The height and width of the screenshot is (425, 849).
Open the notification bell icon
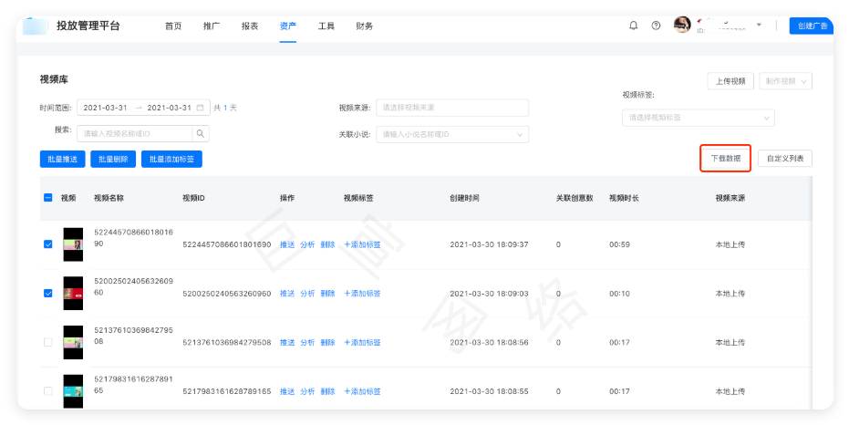(x=633, y=26)
